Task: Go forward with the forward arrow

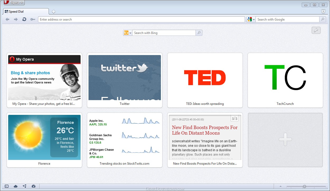Action: point(16,19)
